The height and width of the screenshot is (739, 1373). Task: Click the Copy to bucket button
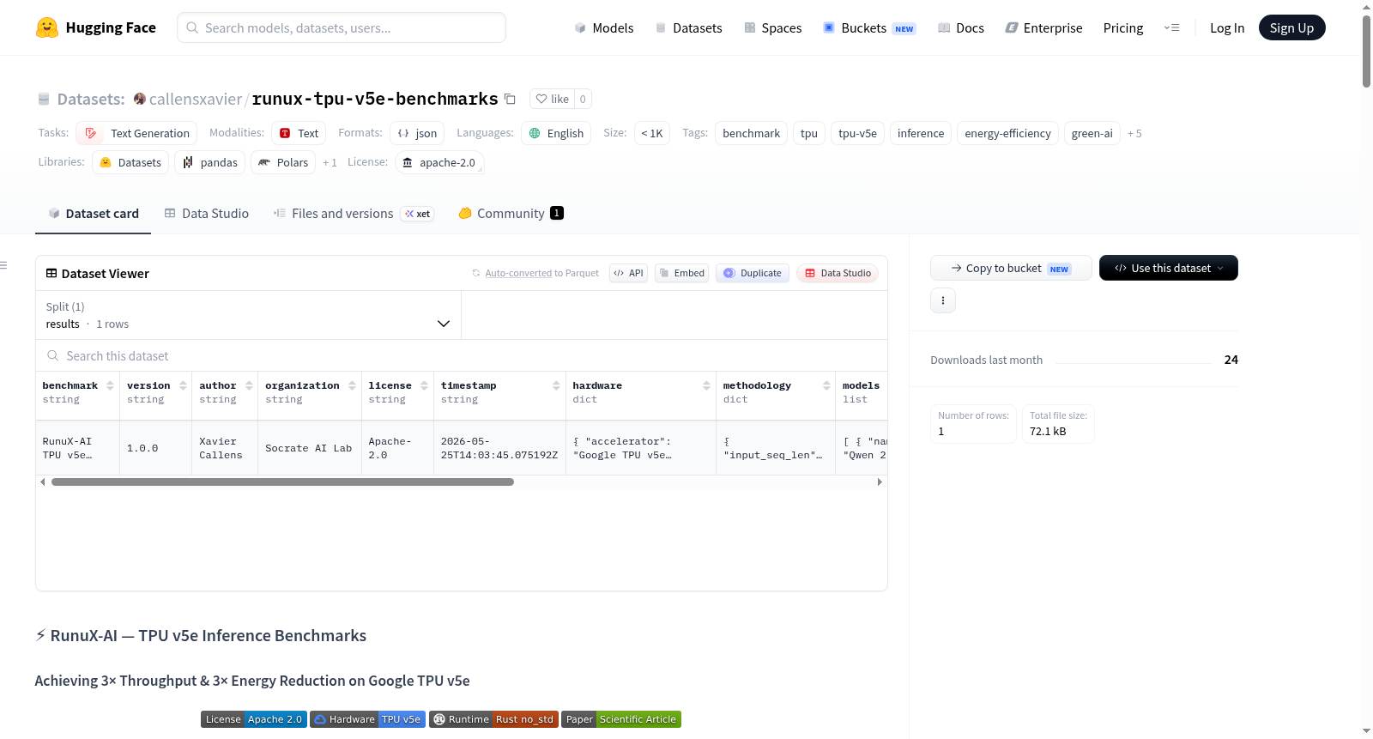pyautogui.click(x=1011, y=268)
